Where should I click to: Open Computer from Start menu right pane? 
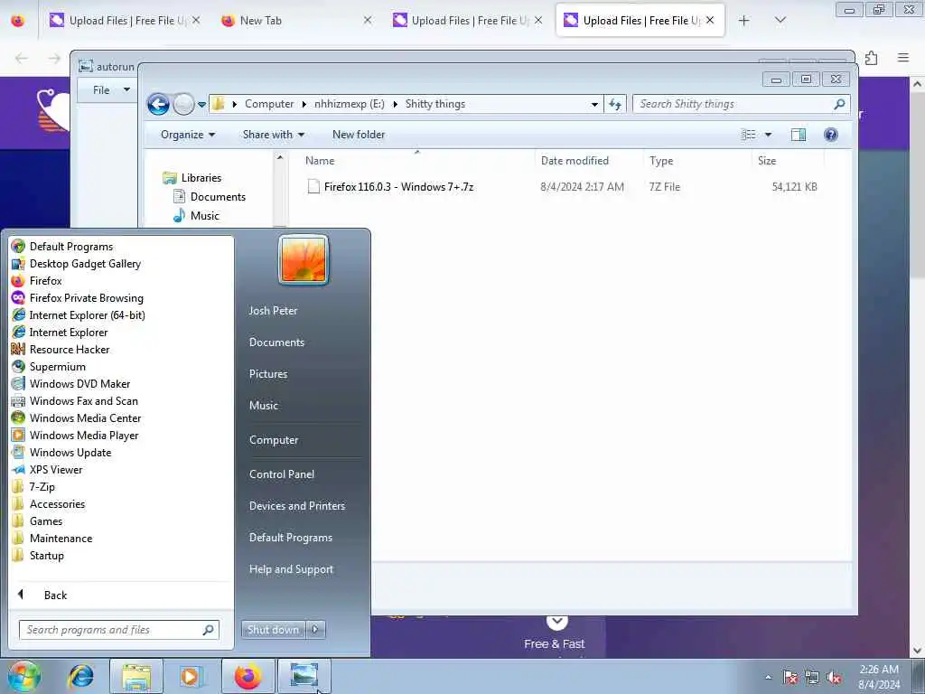click(273, 440)
